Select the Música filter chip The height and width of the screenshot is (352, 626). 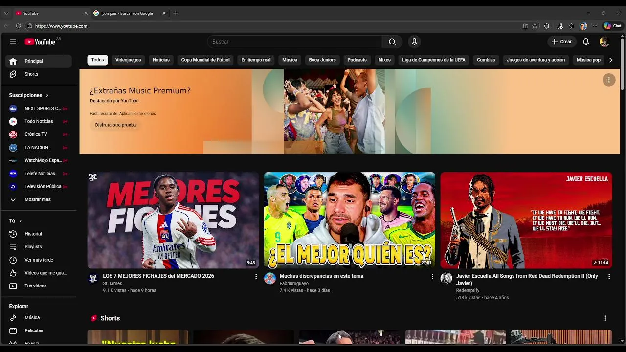(x=290, y=60)
